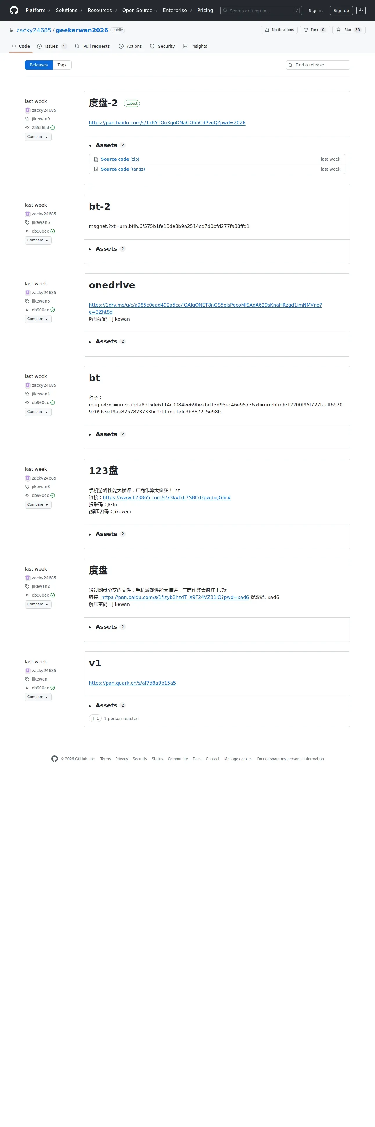Open Compare dropdown for bt-2 release
The width and height of the screenshot is (375, 1127).
pos(38,240)
